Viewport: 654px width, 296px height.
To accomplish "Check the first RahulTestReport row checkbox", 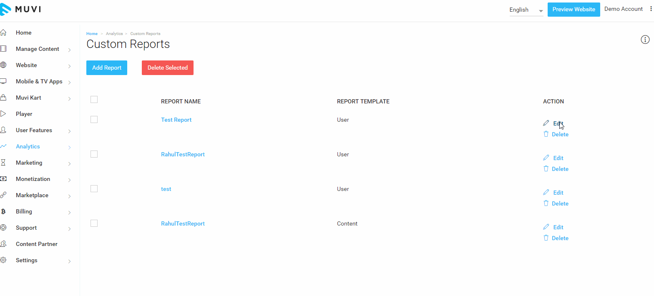I will [x=94, y=154].
